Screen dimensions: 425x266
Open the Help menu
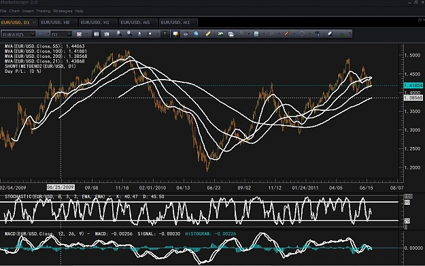point(79,11)
